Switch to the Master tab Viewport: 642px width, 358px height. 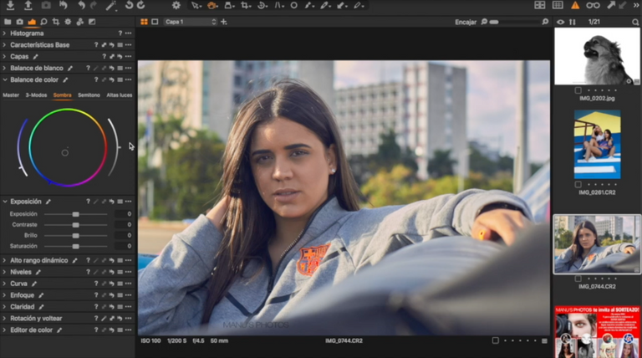[11, 95]
